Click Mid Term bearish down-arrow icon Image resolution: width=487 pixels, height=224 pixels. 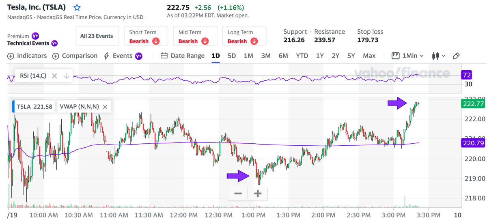(205, 41)
